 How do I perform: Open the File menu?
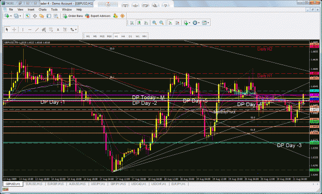click(11, 9)
